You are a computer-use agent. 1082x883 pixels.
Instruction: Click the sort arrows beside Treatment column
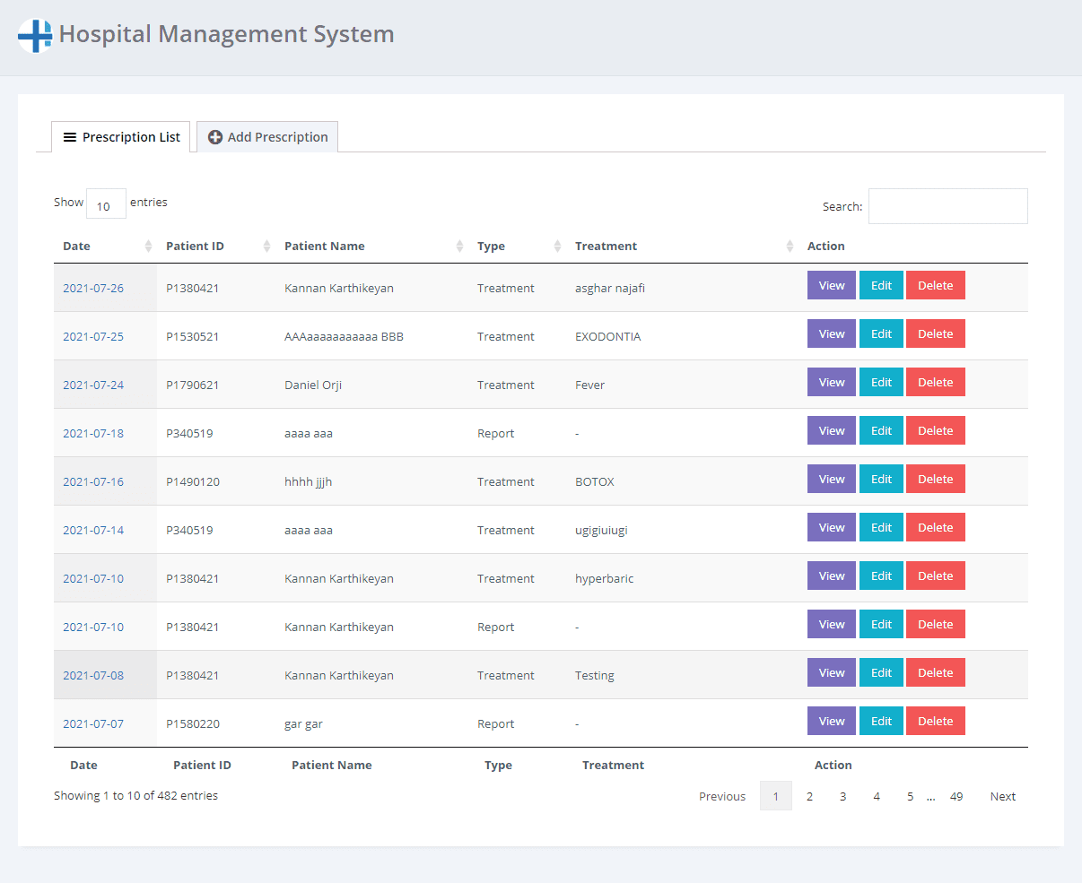pyautogui.click(x=790, y=246)
